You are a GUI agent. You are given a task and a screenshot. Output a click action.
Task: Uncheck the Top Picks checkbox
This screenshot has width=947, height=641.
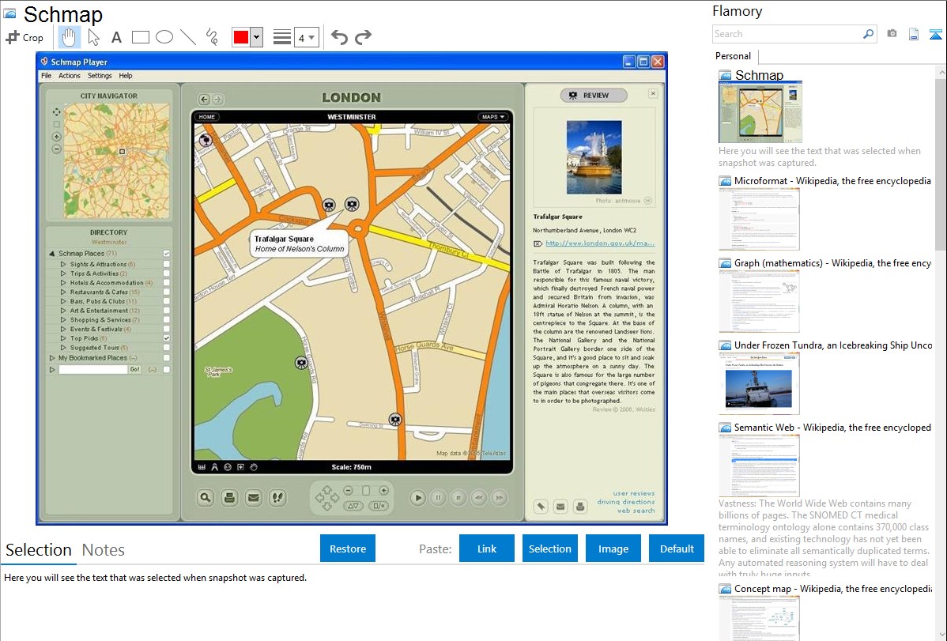click(167, 338)
